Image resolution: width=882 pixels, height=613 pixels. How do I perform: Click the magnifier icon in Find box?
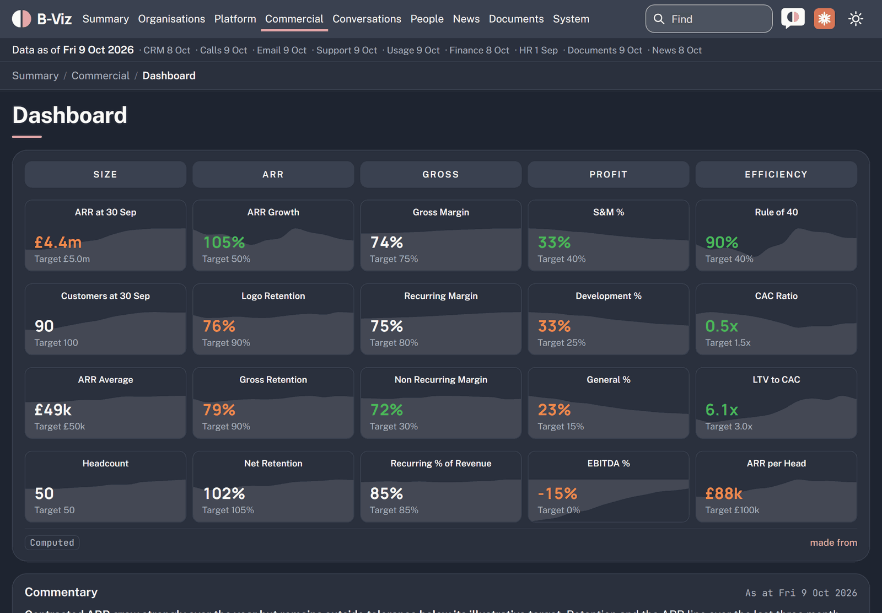pyautogui.click(x=659, y=19)
